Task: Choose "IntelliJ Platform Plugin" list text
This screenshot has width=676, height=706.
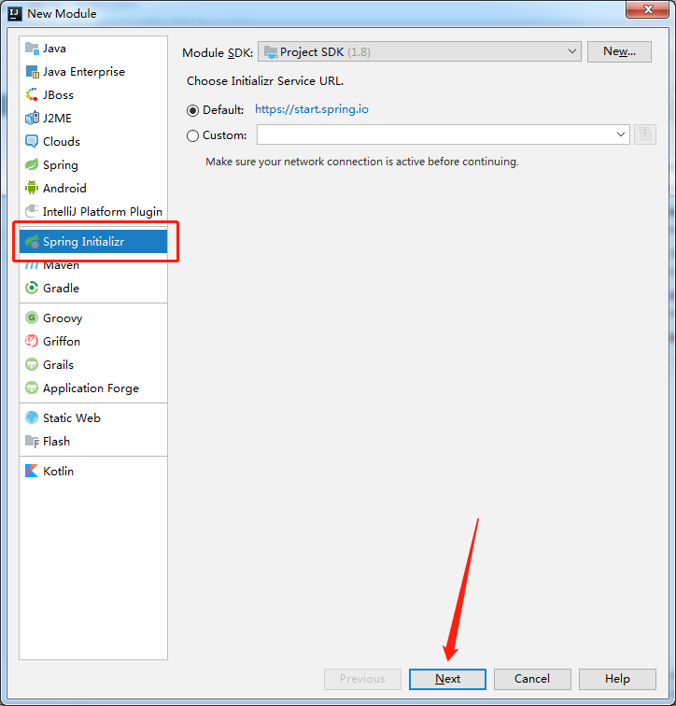Action: tap(103, 211)
